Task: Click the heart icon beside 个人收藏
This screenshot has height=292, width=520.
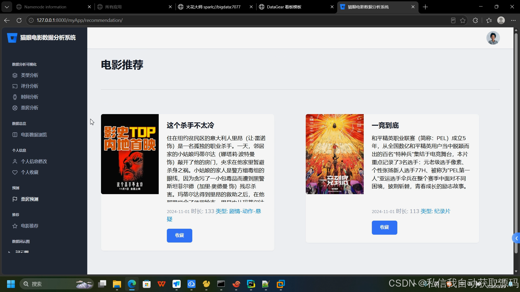Action: 15,172
